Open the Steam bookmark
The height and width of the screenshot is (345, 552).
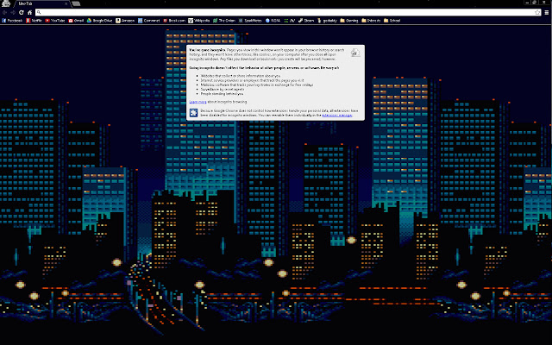coord(306,21)
